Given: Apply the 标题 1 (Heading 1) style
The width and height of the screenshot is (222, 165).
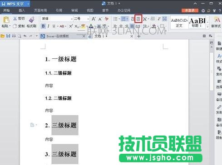Looking at the screenshot, I should pyautogui.click(x=197, y=23).
